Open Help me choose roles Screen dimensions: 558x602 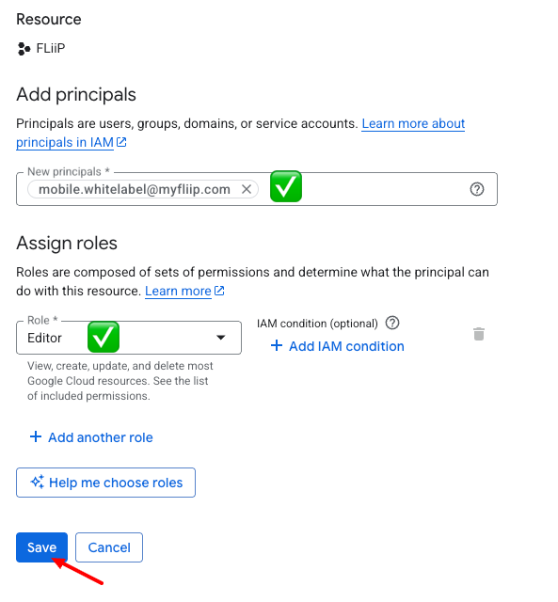105,483
